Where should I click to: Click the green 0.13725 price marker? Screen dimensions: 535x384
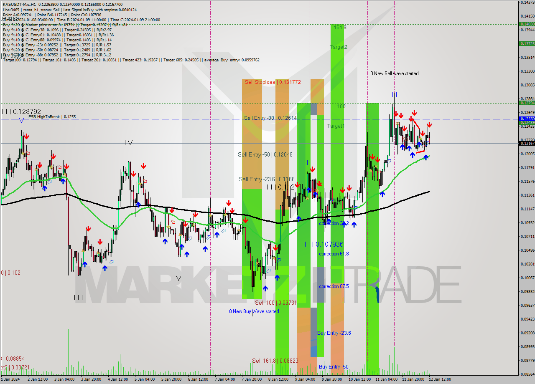coord(526,43)
